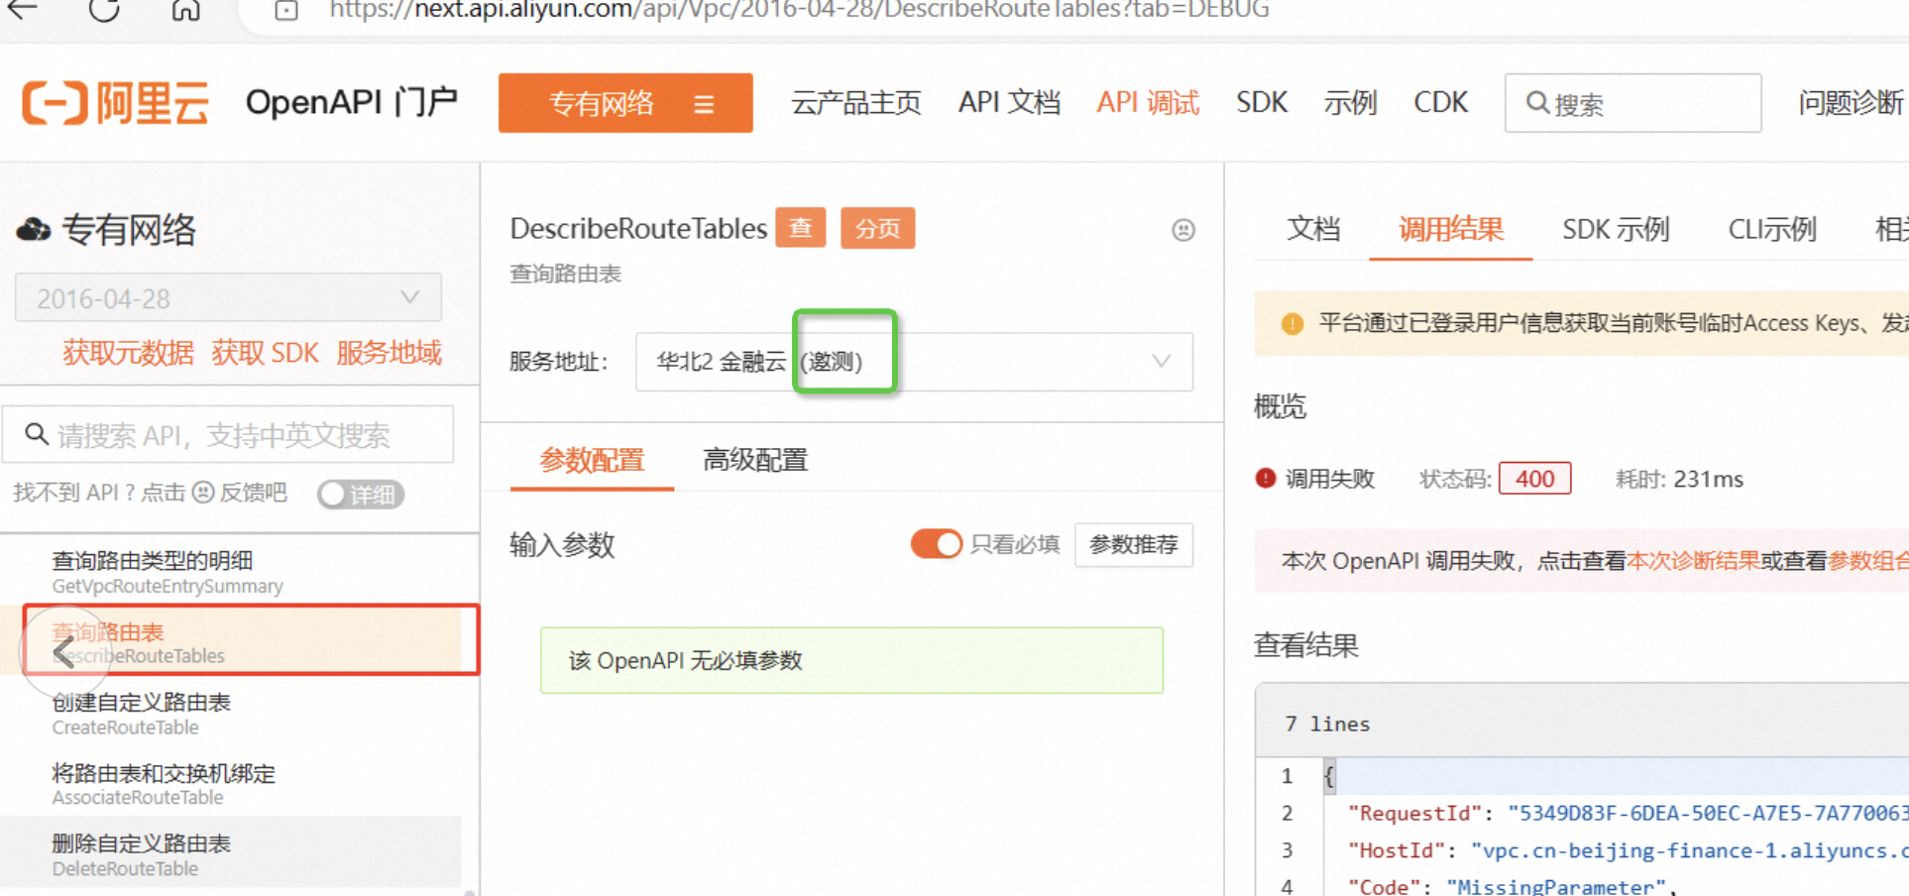This screenshot has width=1909, height=896.
Task: Select API 调试 in the top nav
Action: pos(1148,103)
